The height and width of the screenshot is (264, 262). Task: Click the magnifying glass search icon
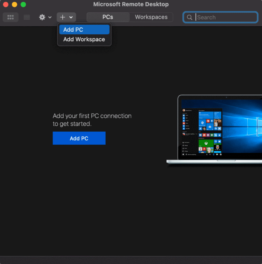[x=190, y=17]
